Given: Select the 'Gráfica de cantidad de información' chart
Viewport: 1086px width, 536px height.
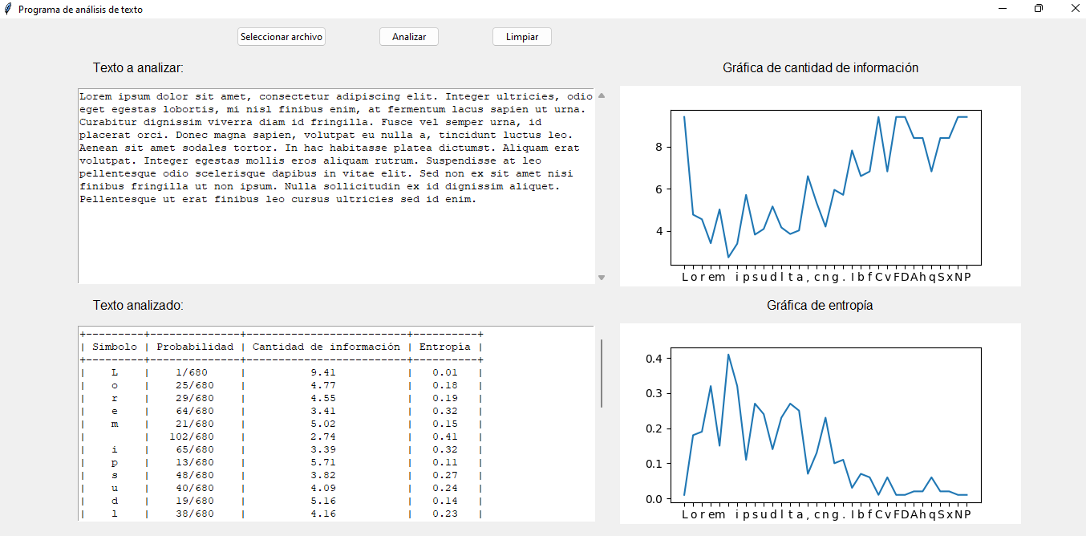Looking at the screenshot, I should 820,185.
